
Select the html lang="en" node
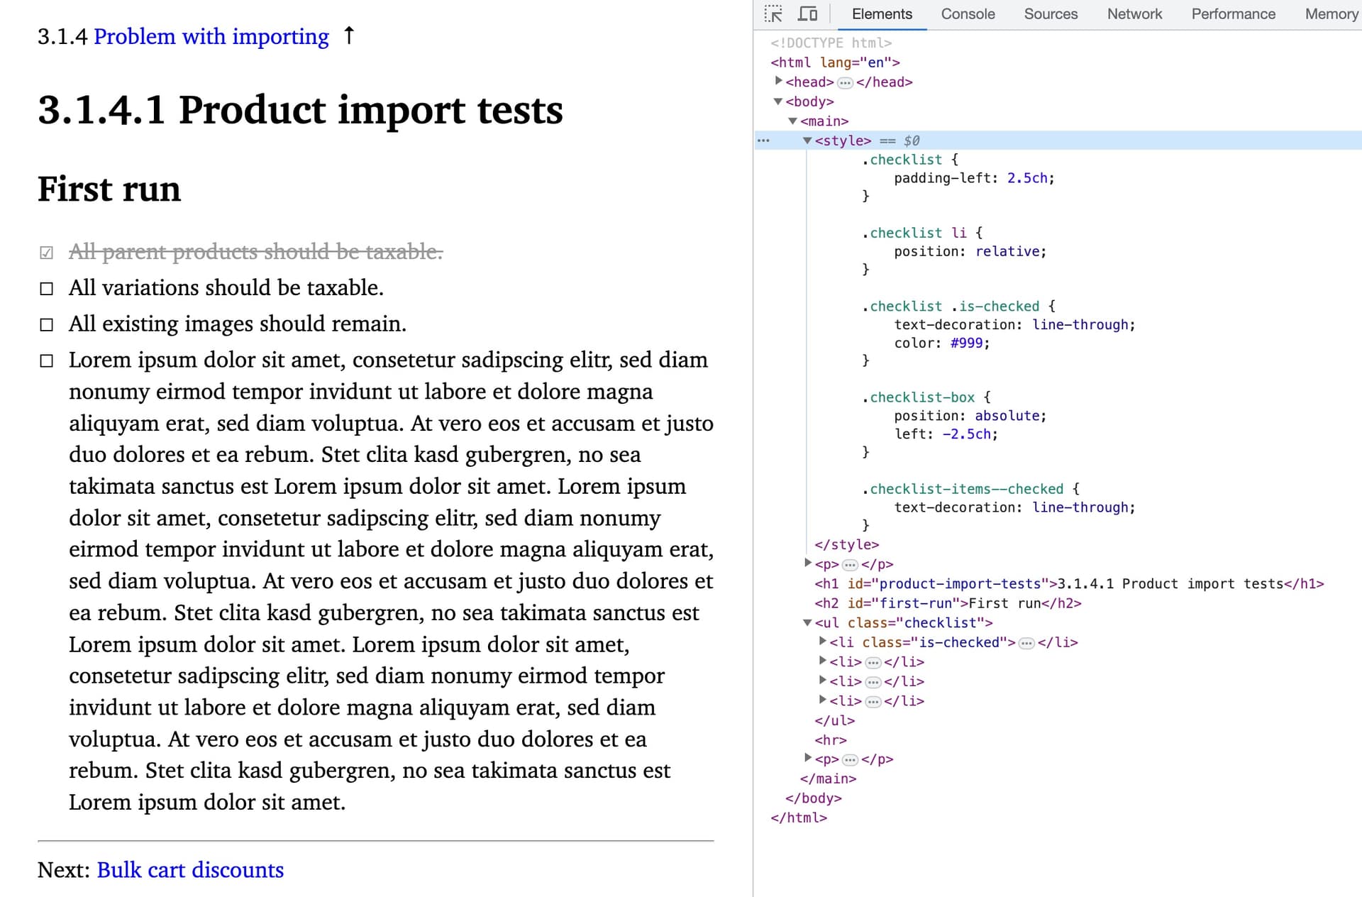click(x=835, y=62)
